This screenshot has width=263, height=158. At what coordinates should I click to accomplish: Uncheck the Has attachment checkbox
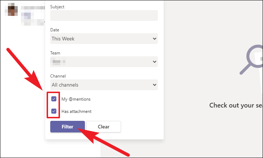54,111
